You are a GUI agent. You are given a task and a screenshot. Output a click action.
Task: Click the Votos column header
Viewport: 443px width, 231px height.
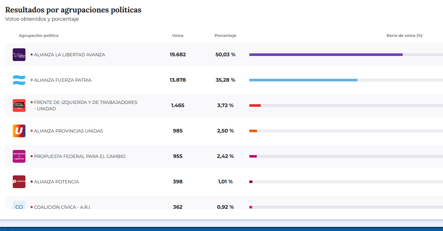[x=178, y=36]
